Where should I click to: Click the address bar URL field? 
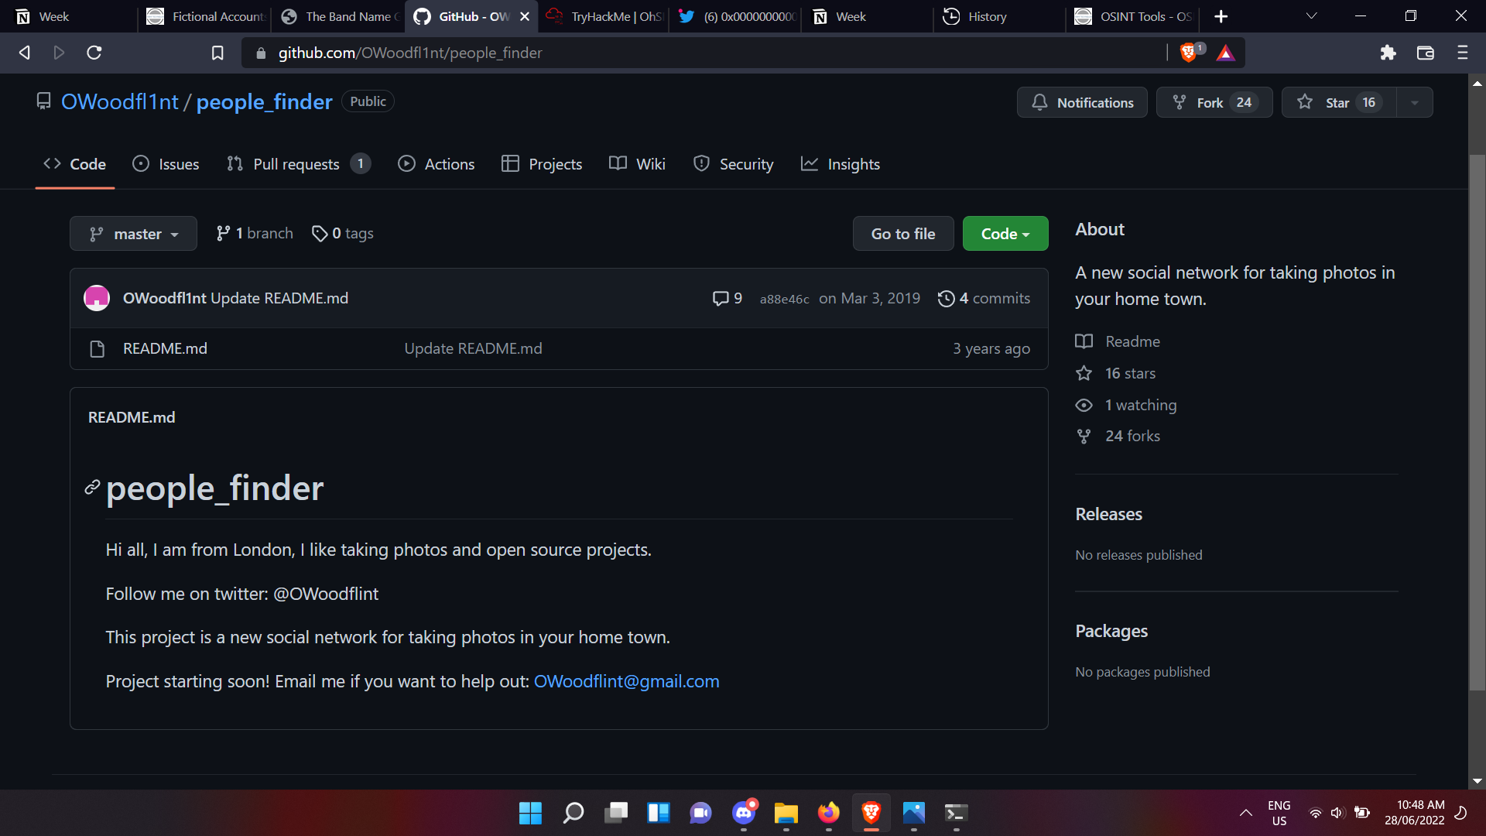[704, 53]
